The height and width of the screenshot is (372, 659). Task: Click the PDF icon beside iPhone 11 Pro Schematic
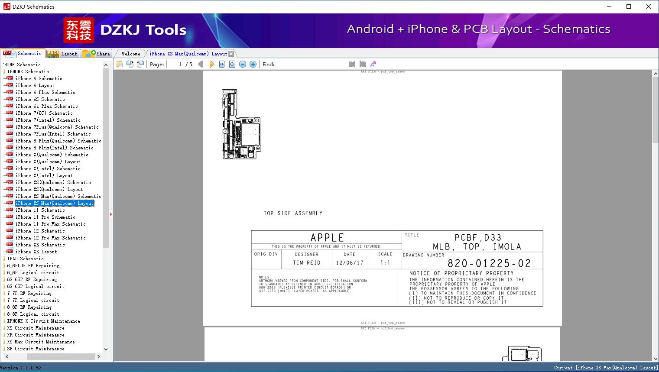click(10, 217)
